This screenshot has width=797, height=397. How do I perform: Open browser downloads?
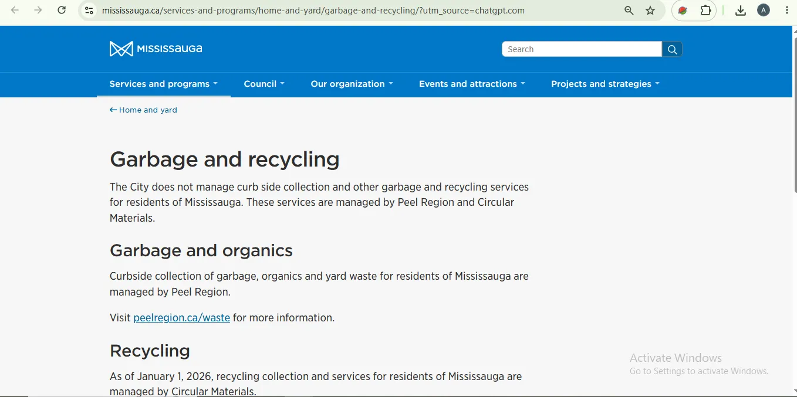(x=741, y=11)
